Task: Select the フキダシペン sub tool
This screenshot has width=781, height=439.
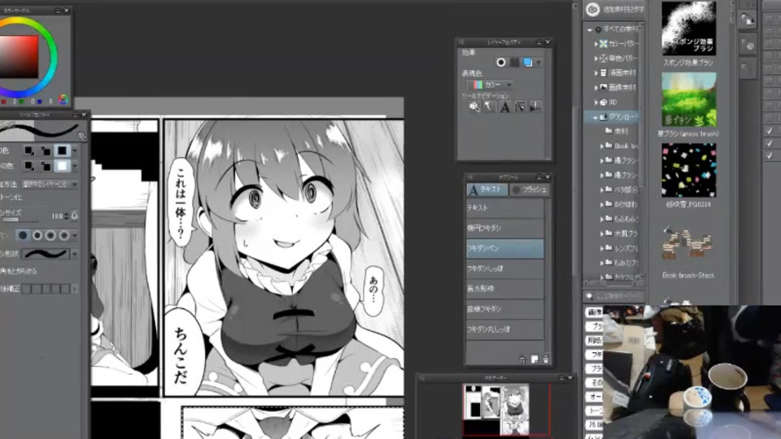Action: tap(504, 249)
